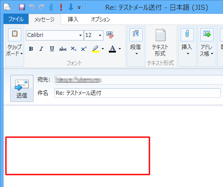Screen dimensions: 223x187
Task: Toggle italic formatting
Action: coord(41,49)
